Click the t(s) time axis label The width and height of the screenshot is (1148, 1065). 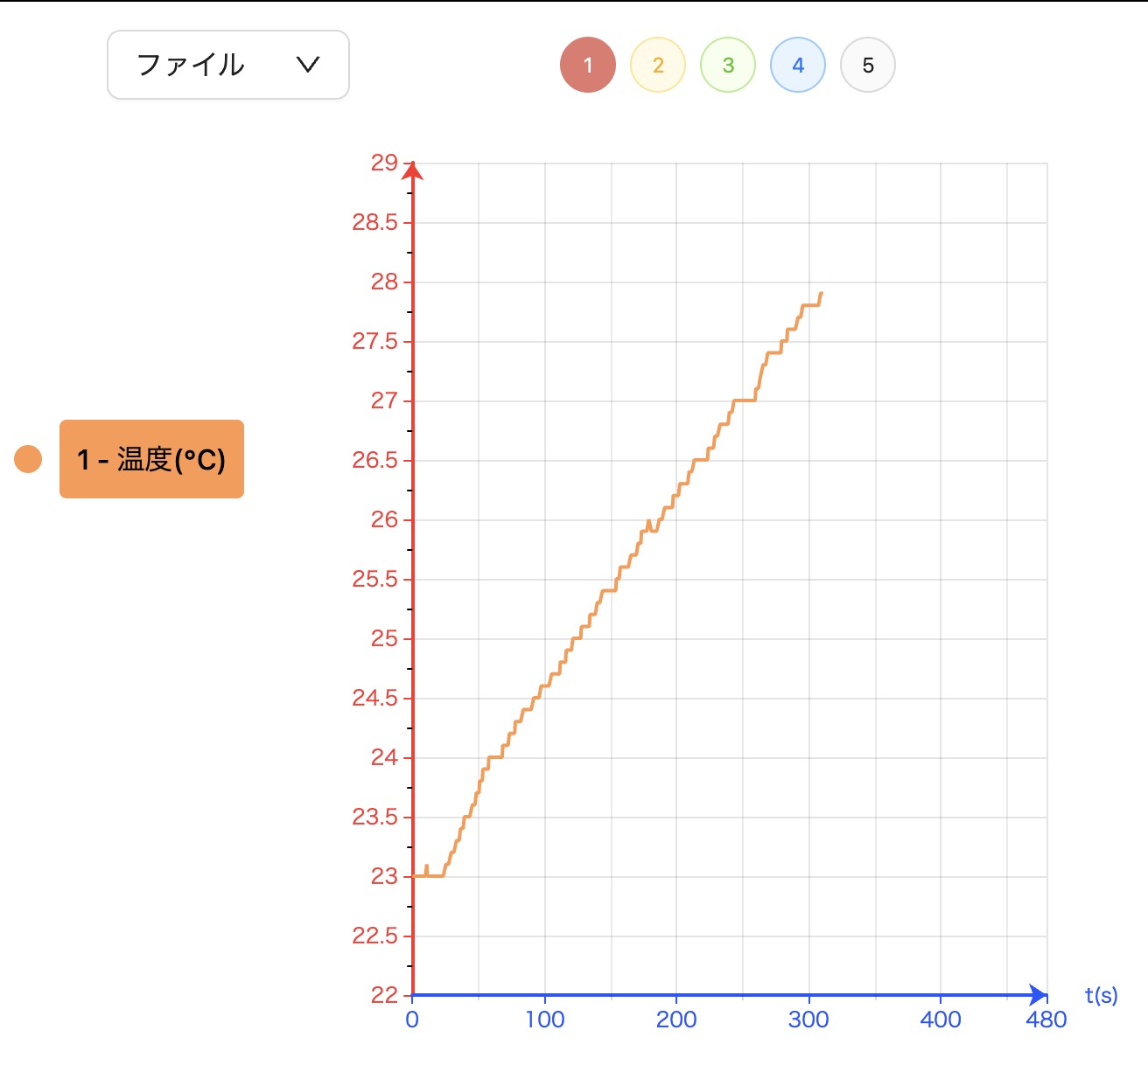click(1101, 995)
